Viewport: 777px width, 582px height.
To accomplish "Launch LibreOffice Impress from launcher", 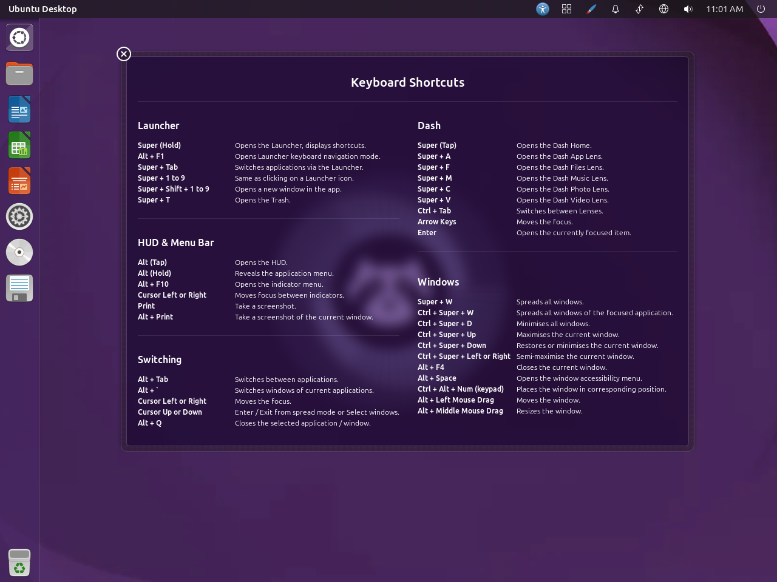I will tap(19, 181).
